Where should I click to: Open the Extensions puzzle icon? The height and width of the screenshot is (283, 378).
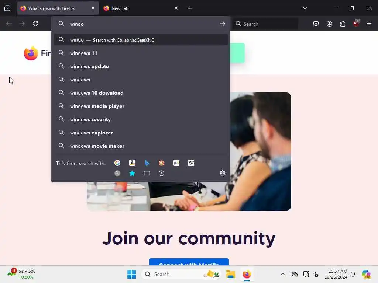(343, 24)
